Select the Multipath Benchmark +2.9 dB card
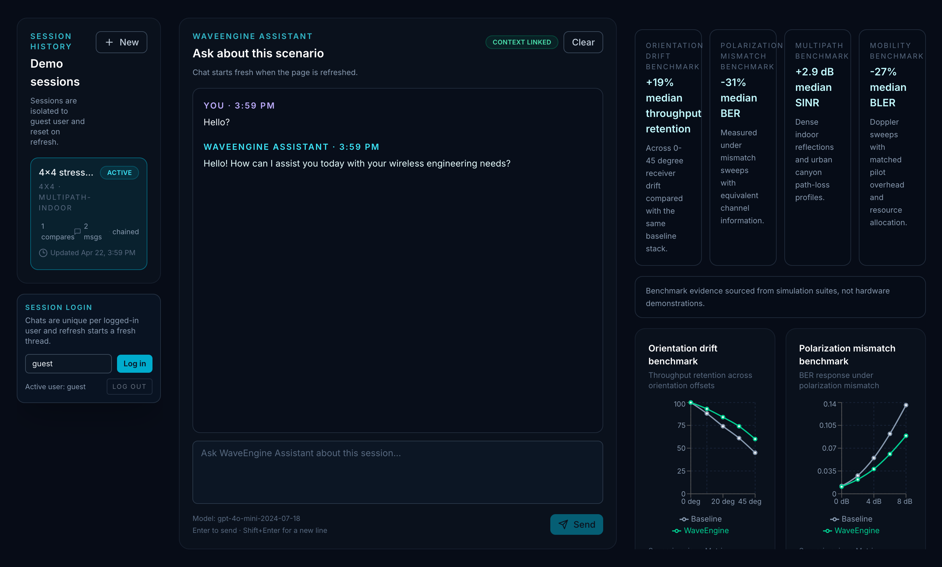The width and height of the screenshot is (942, 567). tap(817, 147)
